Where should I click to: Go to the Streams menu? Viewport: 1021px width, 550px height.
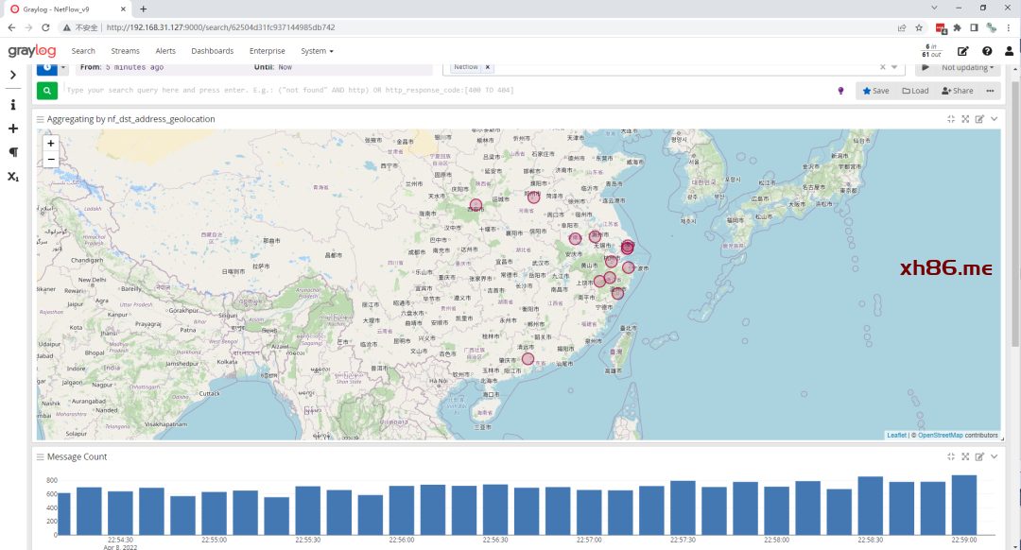pos(125,51)
